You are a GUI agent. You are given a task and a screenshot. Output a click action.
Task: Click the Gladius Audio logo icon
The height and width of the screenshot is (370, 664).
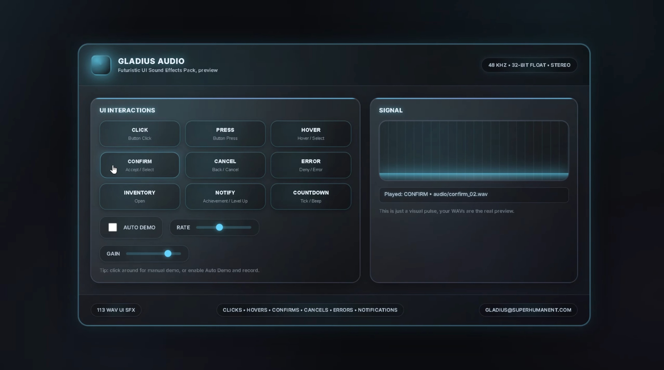(101, 65)
